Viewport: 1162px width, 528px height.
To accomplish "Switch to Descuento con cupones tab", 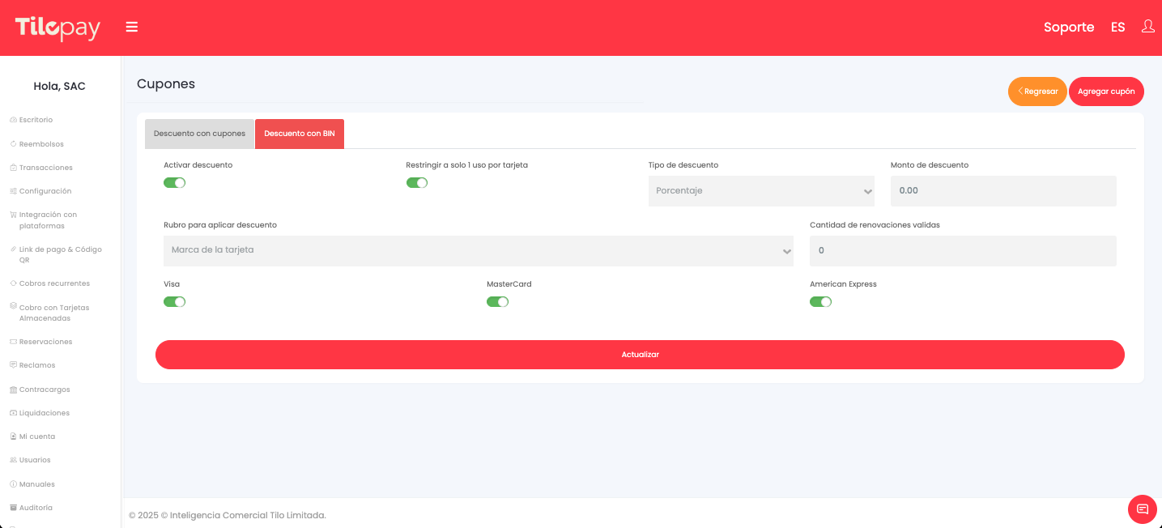I will click(199, 134).
